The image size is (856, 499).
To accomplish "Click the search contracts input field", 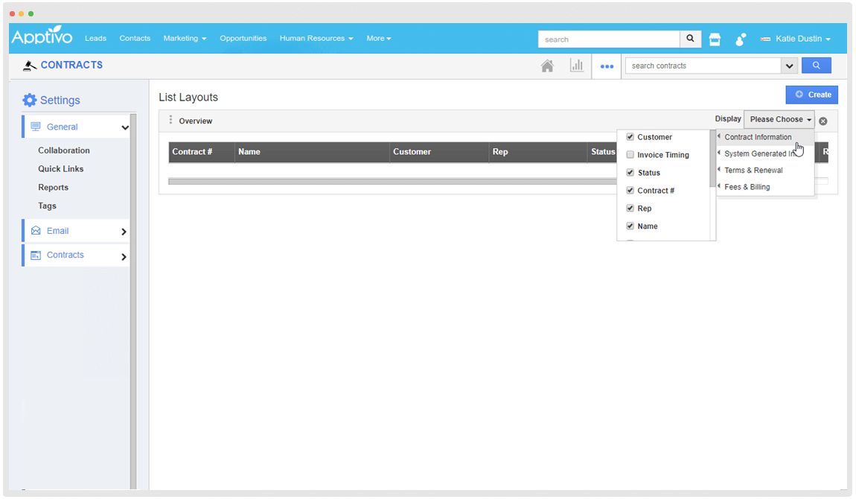I will (703, 66).
